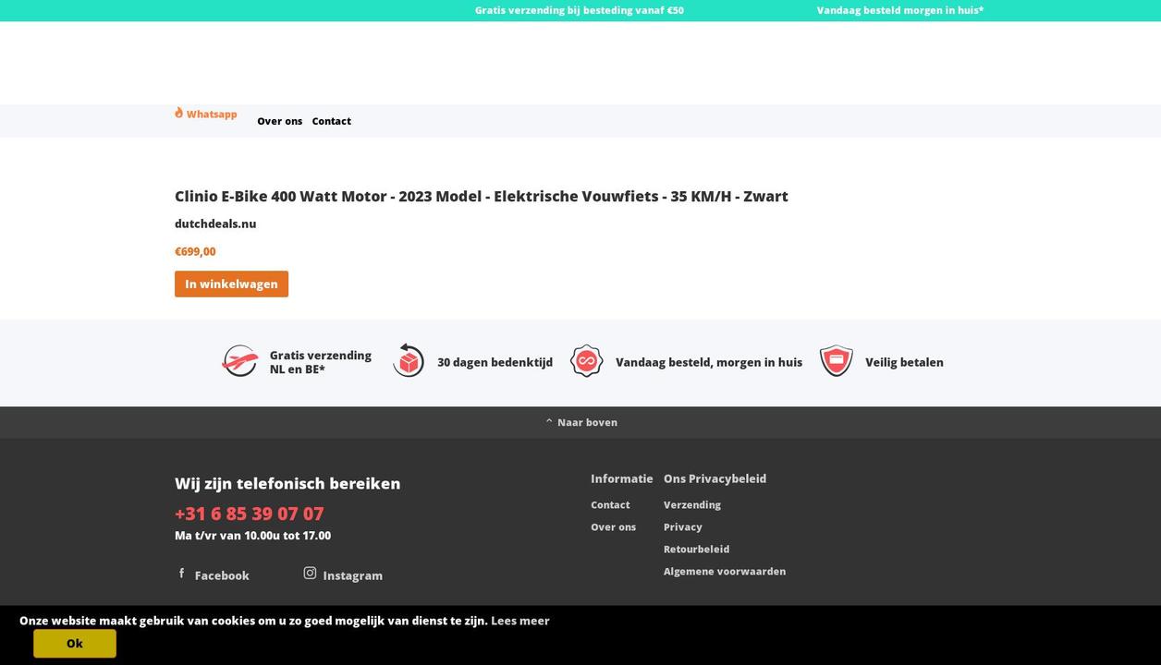Click the airplane free shipping icon
The image size is (1161, 665).
point(240,361)
